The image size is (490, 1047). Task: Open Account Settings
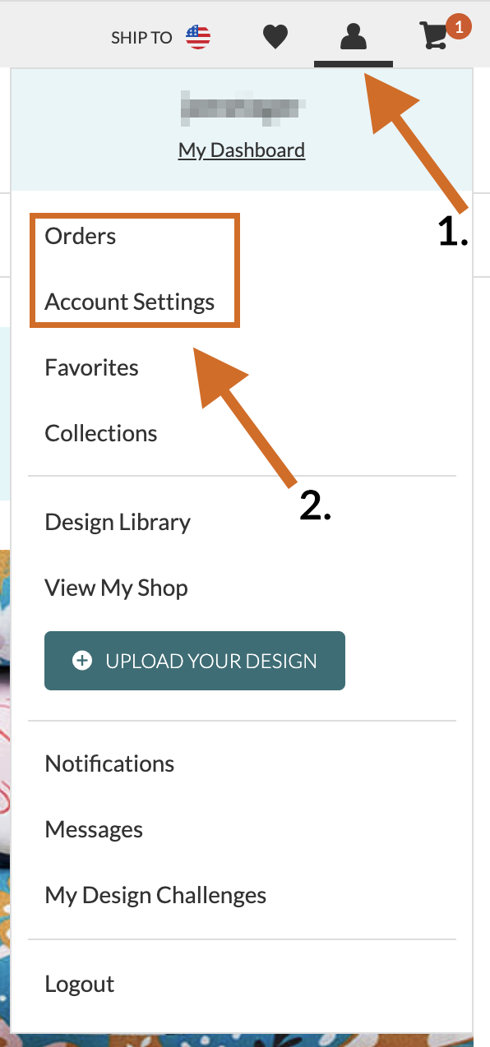[129, 302]
